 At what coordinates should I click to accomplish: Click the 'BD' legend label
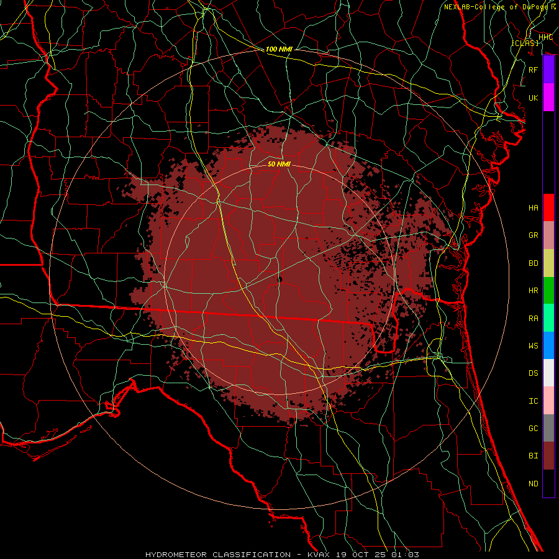click(534, 263)
